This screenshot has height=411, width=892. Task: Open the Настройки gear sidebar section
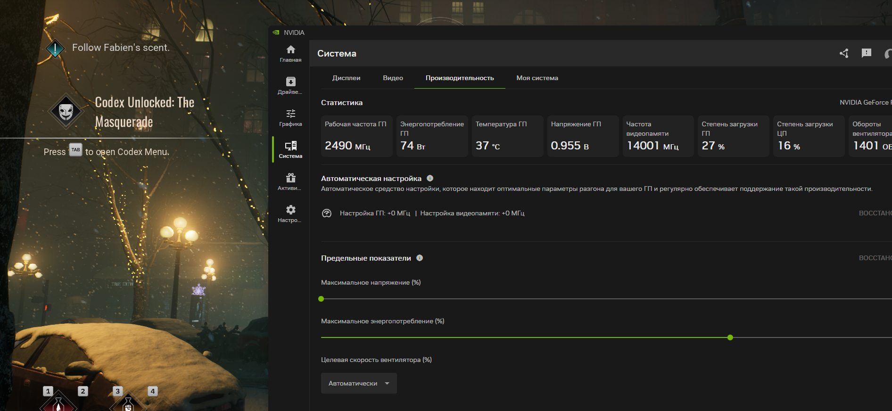(290, 214)
